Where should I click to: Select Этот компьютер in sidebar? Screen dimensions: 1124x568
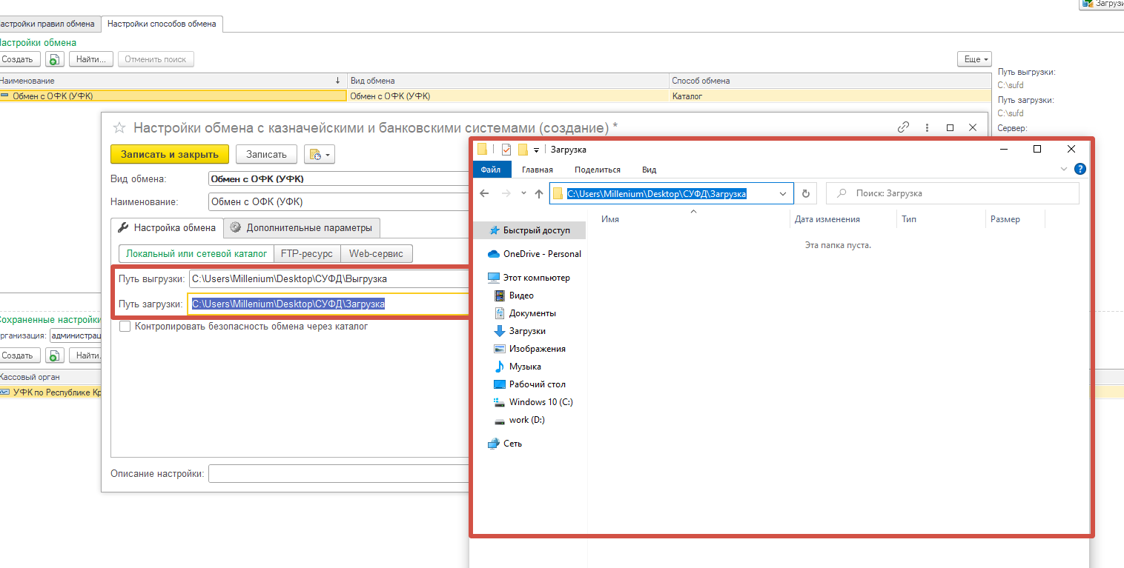[529, 278]
